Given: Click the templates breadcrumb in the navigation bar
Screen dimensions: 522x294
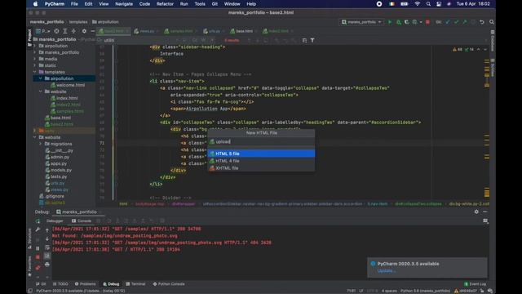Looking at the screenshot, I should coord(78,22).
